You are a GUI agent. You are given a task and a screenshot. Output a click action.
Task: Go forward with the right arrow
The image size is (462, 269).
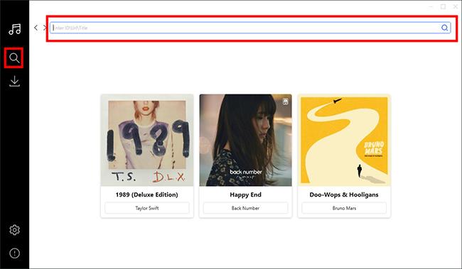coord(45,28)
